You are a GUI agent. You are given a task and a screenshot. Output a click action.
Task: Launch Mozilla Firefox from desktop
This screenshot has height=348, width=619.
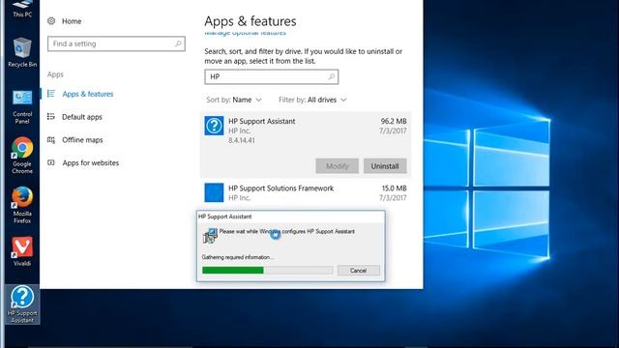(22, 205)
